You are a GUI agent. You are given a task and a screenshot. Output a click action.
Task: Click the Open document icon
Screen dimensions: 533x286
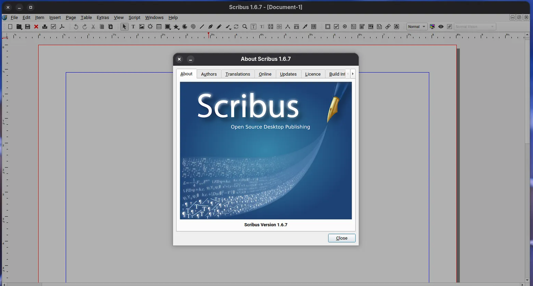pos(19,27)
